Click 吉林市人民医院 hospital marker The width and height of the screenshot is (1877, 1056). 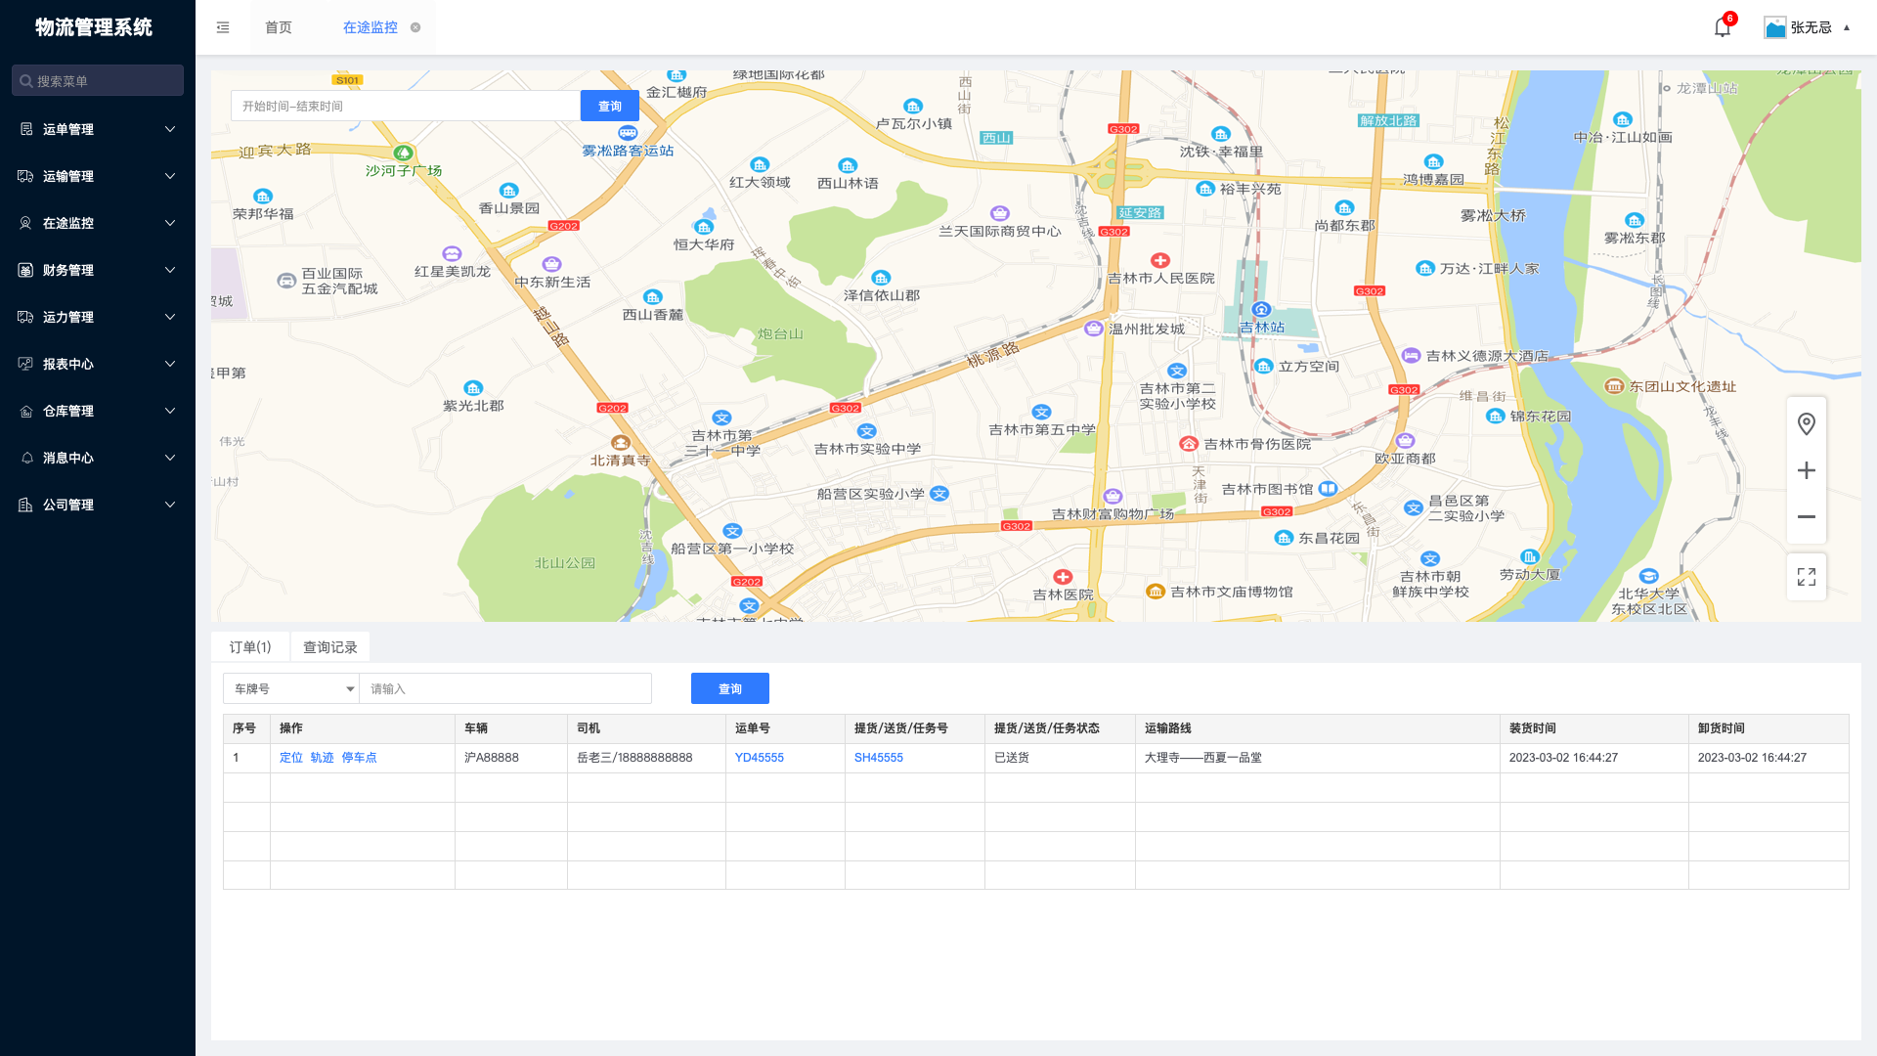[1160, 260]
